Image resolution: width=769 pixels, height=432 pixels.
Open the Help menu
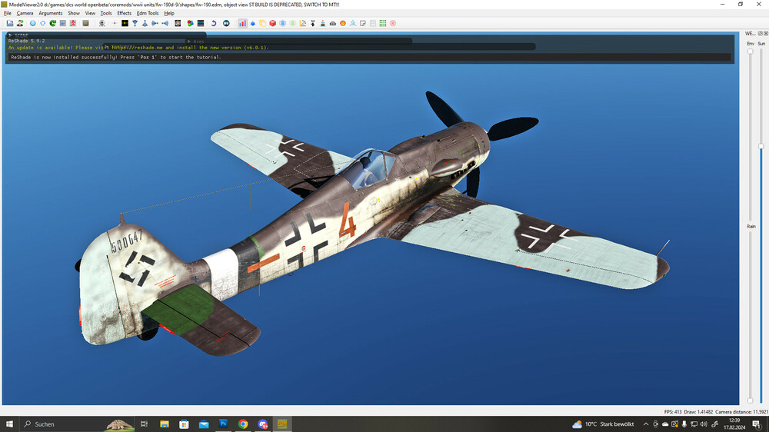[169, 13]
